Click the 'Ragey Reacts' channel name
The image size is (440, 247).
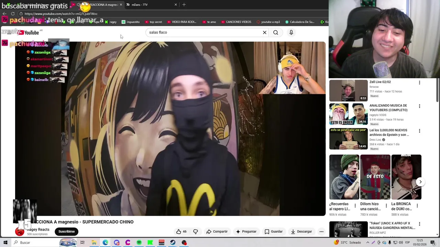click(x=38, y=230)
